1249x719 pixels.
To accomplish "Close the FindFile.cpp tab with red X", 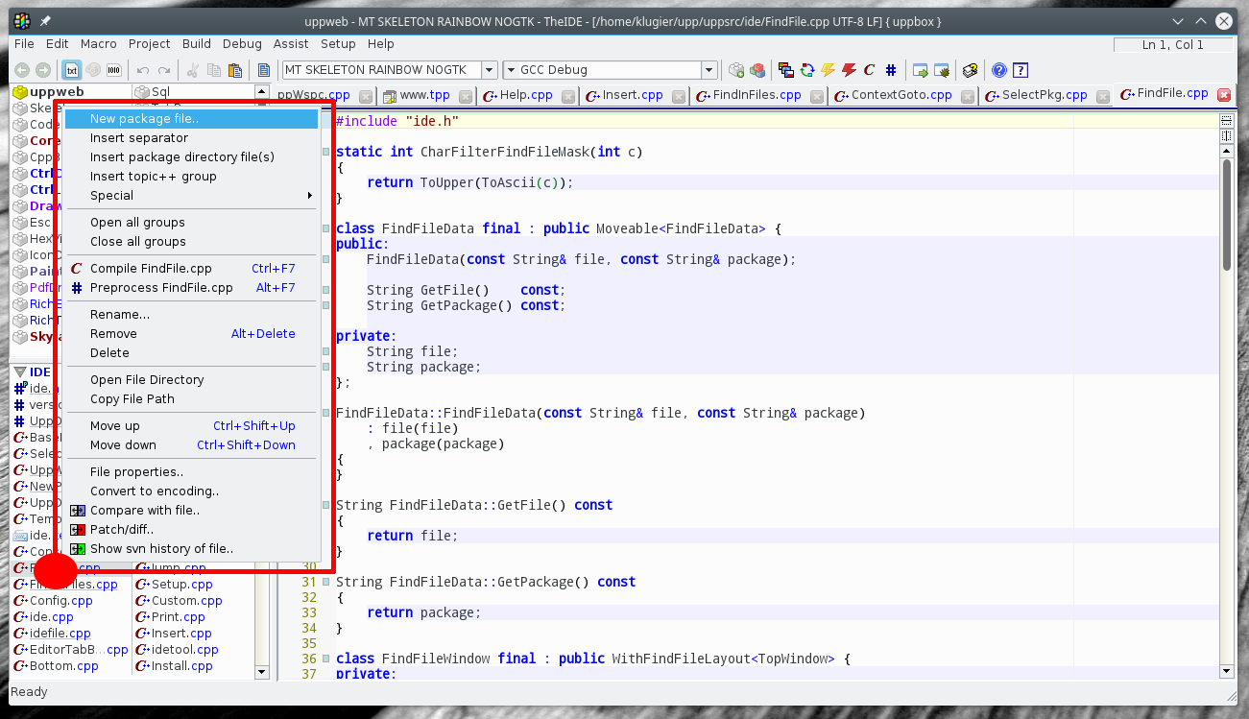I will 1223,94.
